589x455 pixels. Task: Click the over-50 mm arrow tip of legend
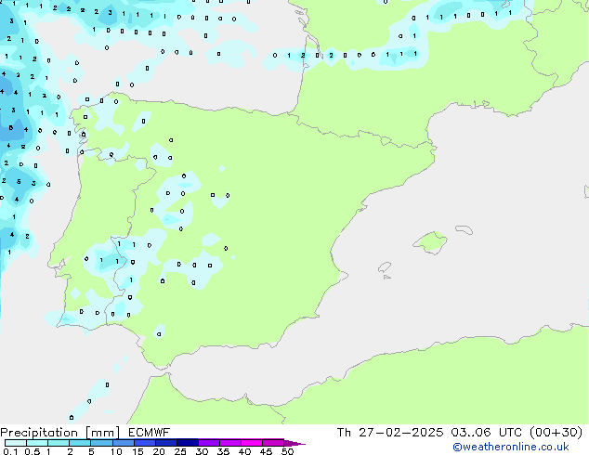[x=294, y=443]
